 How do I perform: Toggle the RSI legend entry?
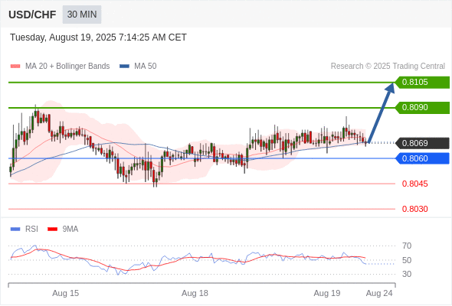tap(25, 229)
